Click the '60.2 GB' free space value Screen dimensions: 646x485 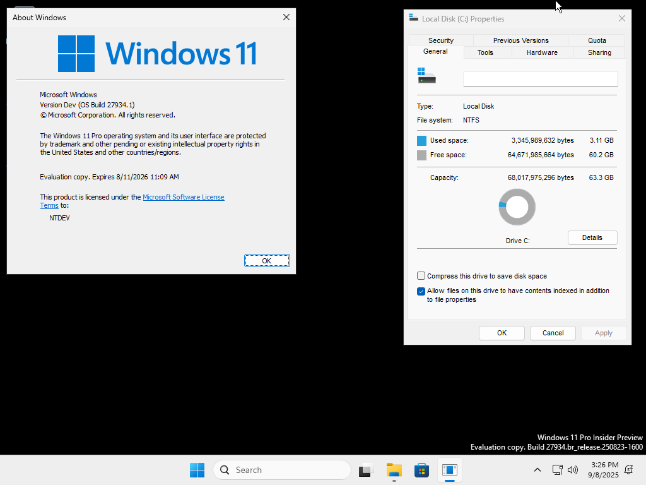[x=601, y=155]
